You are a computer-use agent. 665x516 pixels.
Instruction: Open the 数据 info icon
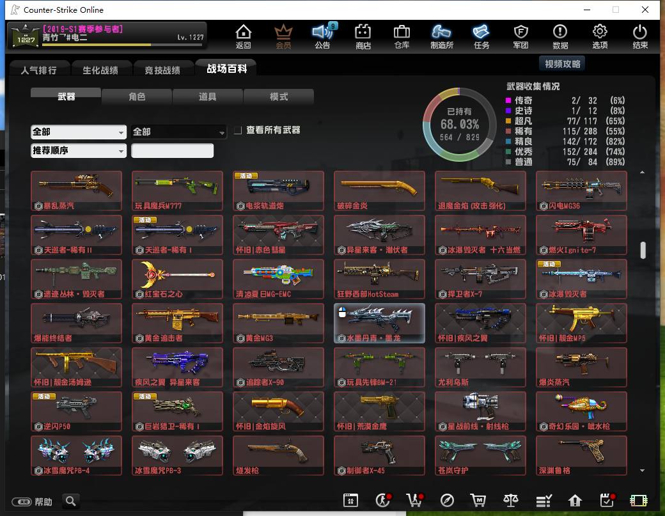[560, 36]
